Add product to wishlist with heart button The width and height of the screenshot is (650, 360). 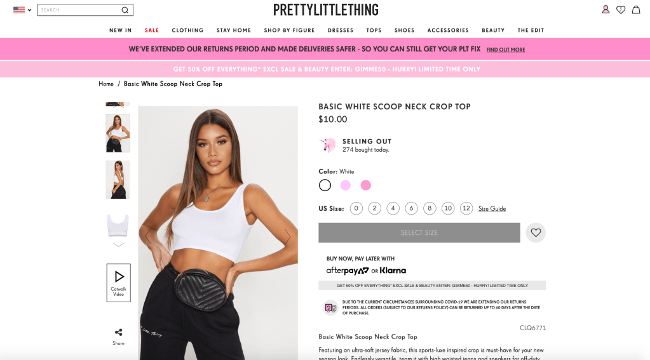536,232
